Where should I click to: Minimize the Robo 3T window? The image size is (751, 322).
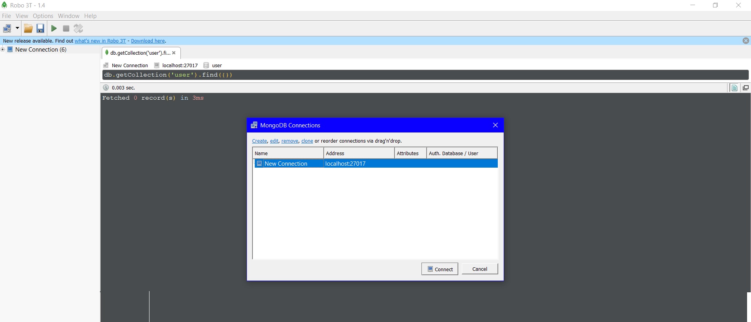693,5
